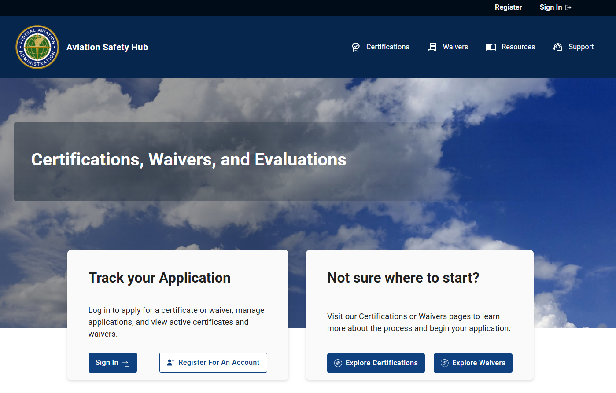Open the Certifications menu item
This screenshot has height=393, width=616.
click(380, 47)
